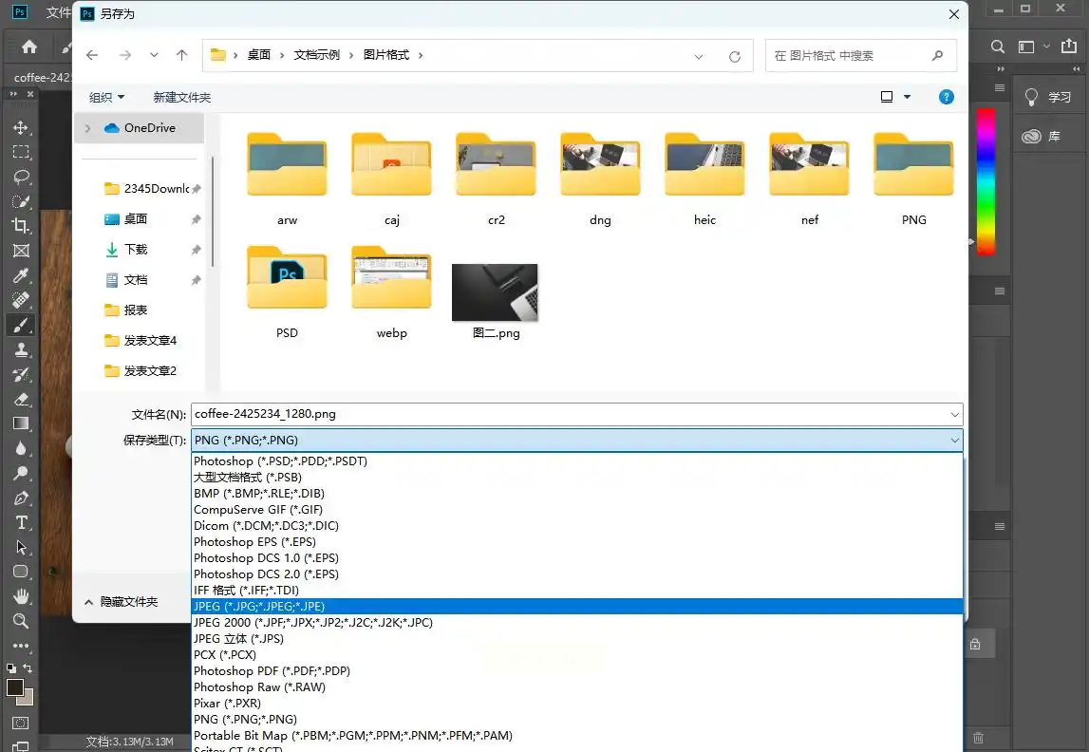
Task: Click the Zoom tool magnifier
Action: tap(20, 621)
